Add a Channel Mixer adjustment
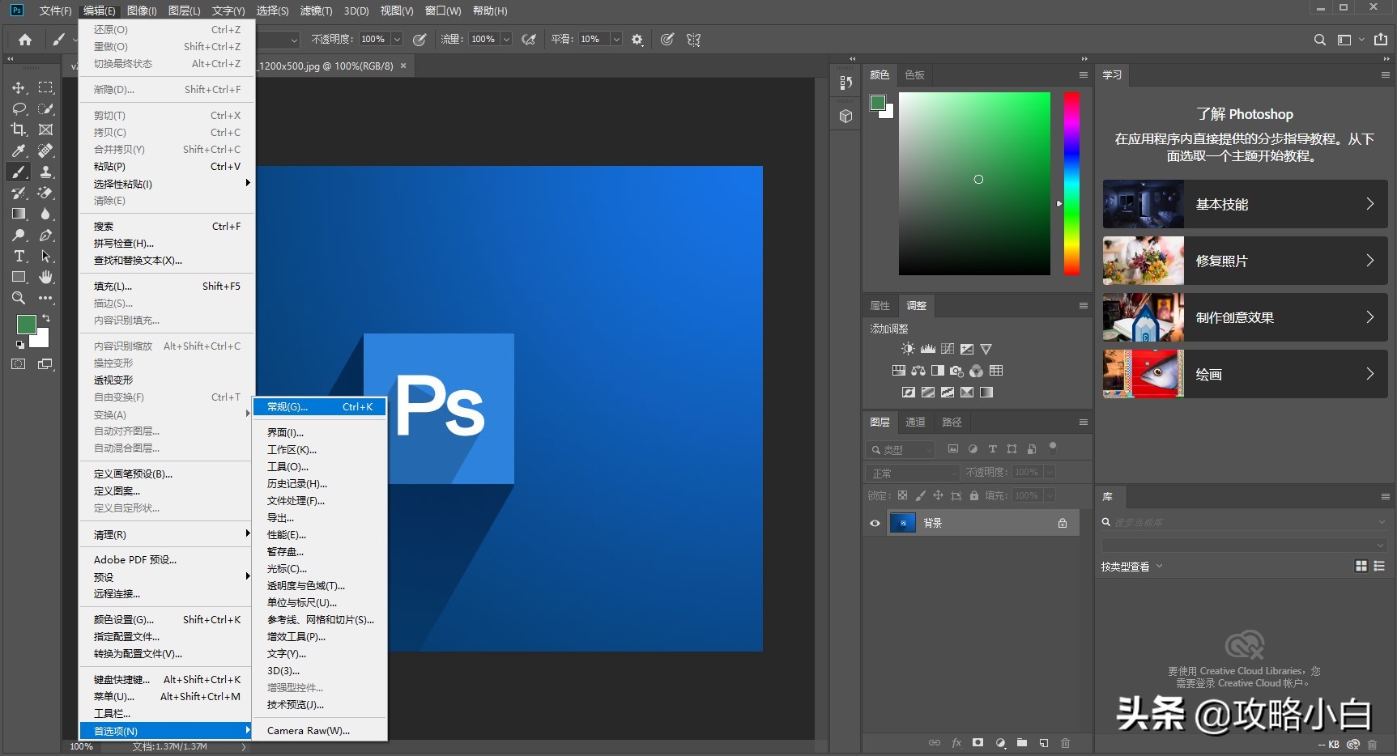The image size is (1397, 756). 977,371
